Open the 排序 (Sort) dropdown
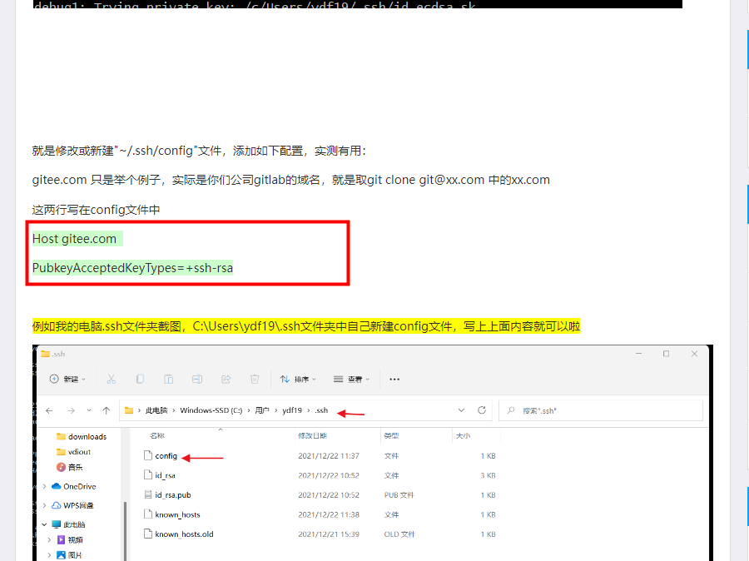The image size is (749, 561). (x=297, y=379)
